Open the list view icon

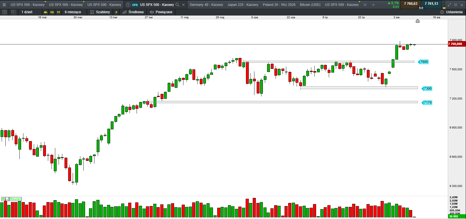[4, 12]
